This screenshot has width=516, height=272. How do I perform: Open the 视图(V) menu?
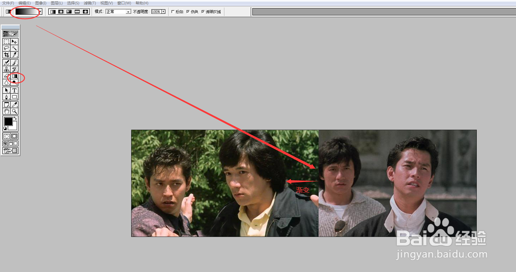[x=106, y=3]
